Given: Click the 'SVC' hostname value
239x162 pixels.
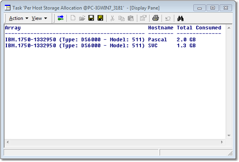Looking at the screenshot, I should pos(153,46).
